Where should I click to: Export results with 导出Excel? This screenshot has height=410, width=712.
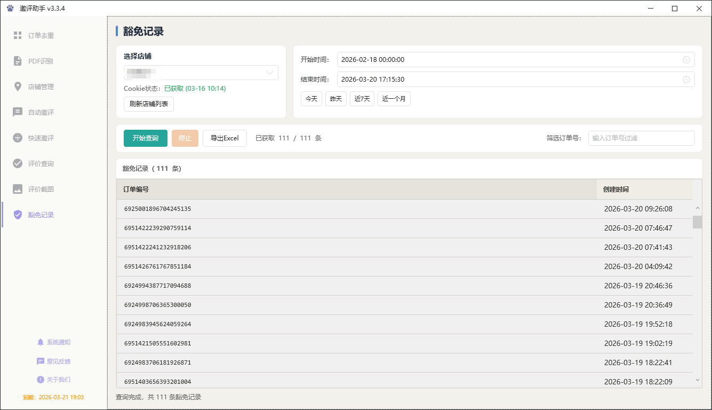[x=225, y=138]
